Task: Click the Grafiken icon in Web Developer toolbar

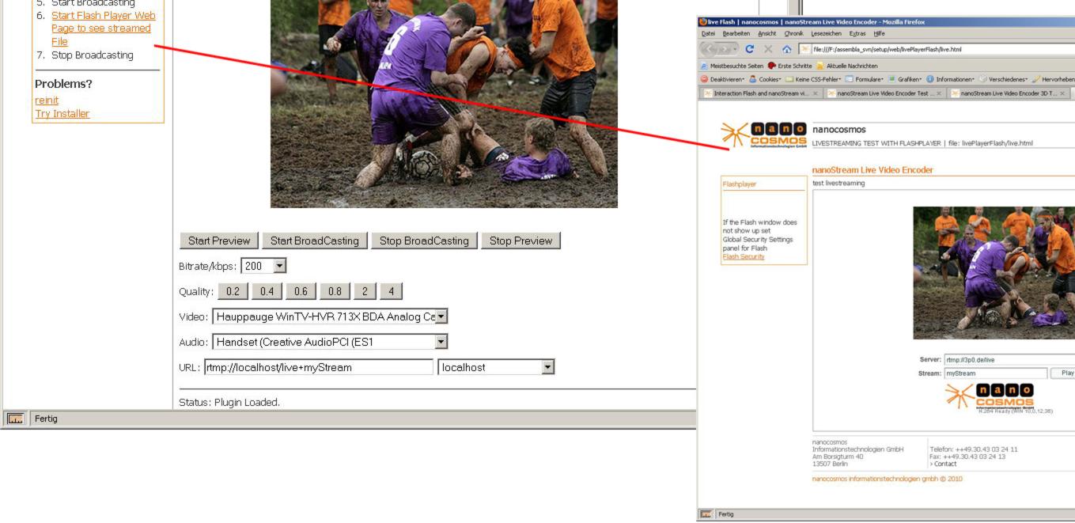Action: coord(892,78)
